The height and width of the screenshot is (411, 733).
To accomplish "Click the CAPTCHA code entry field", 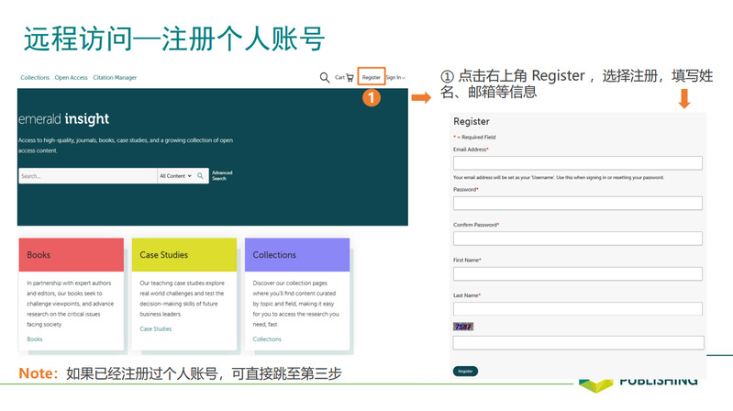I will 577,343.
